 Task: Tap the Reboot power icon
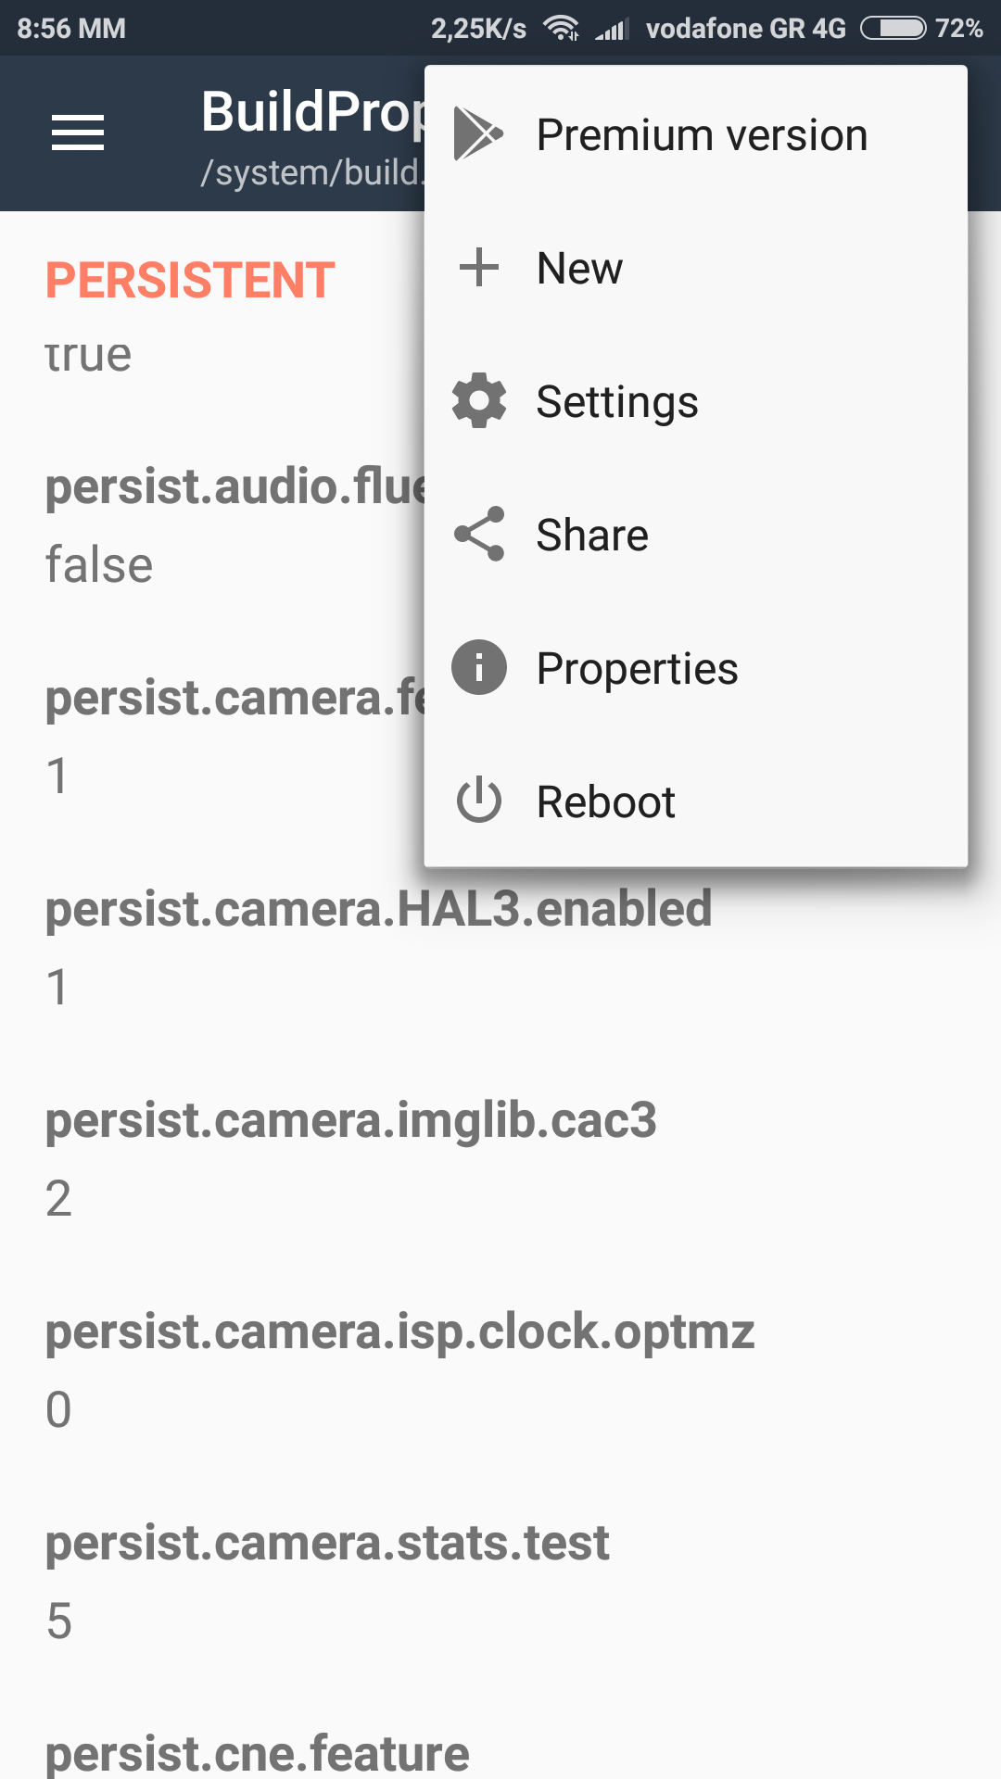(x=479, y=801)
